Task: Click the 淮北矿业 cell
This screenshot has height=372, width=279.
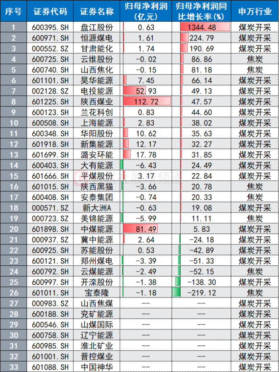Action: [96, 346]
